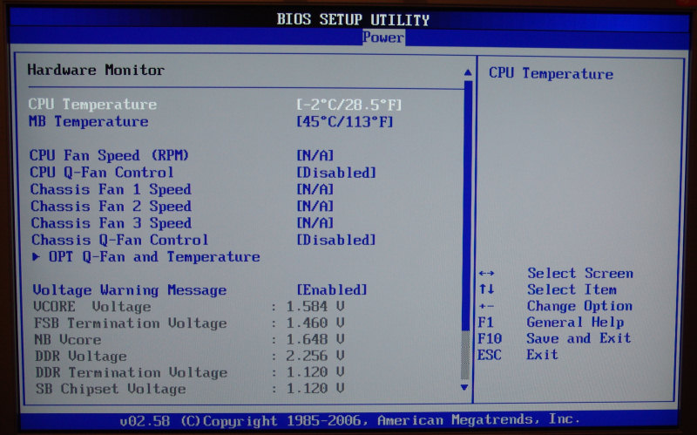The height and width of the screenshot is (435, 697).
Task: Click the scrollbar down arrow
Action: click(464, 386)
